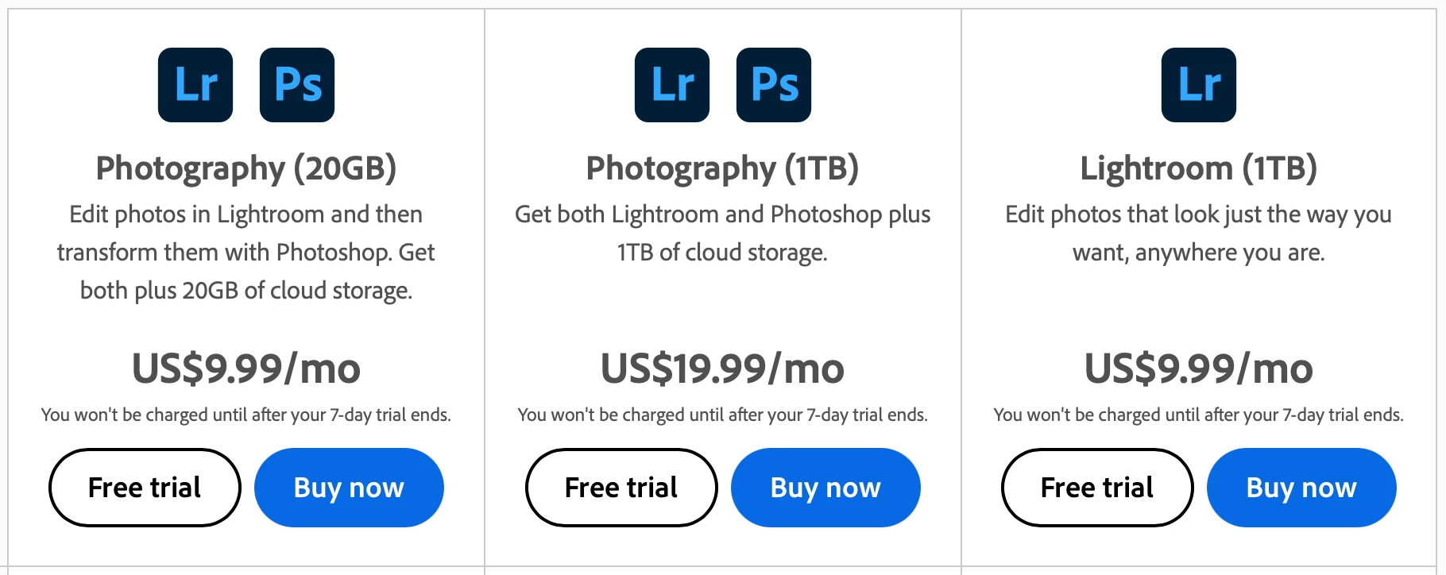Click the US$9.99/mo price under Photography (20GB)

click(246, 369)
